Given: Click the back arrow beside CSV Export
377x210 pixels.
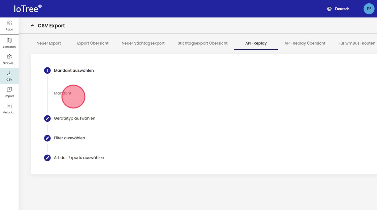Looking at the screenshot, I should 32,26.
